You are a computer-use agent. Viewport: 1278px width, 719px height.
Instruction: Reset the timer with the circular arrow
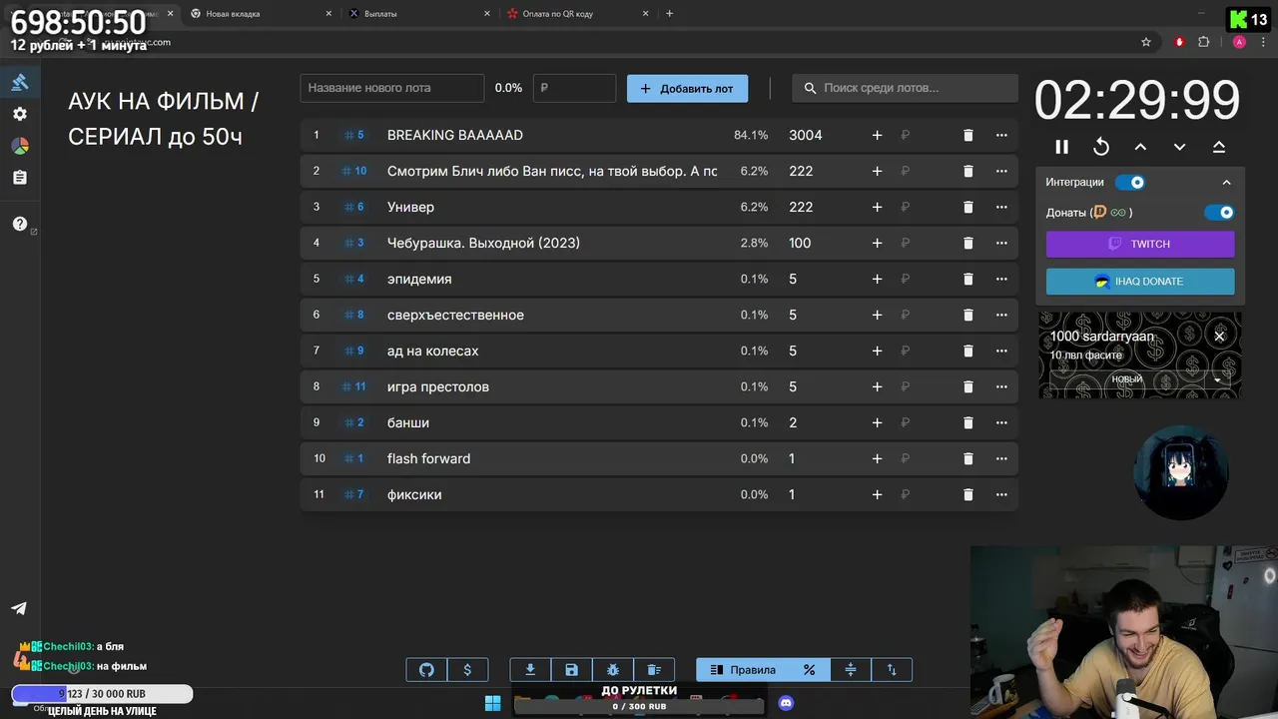pos(1101,147)
